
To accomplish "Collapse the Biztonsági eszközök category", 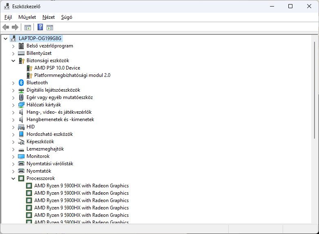I will [x=13, y=61].
